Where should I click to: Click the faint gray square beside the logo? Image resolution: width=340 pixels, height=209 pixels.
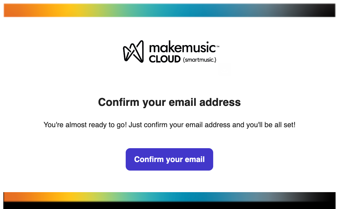click(x=225, y=70)
